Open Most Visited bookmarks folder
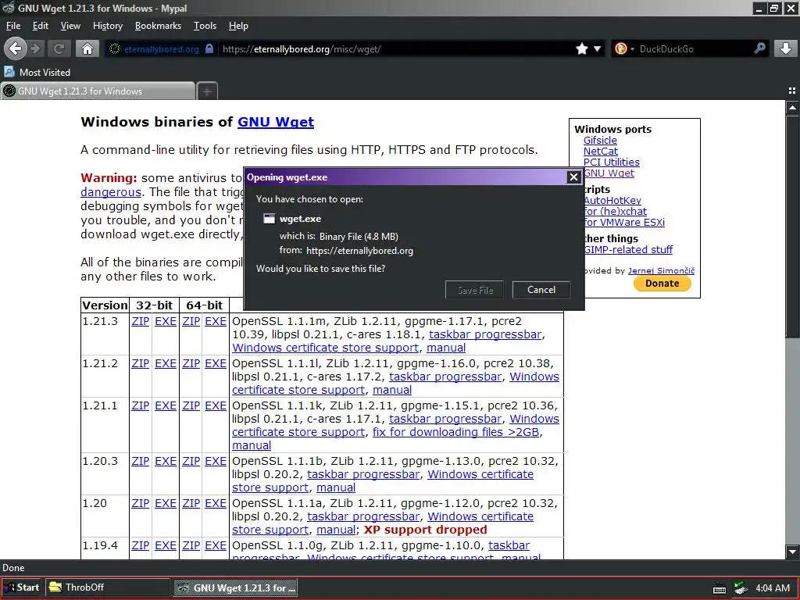The image size is (800, 600). [x=37, y=73]
